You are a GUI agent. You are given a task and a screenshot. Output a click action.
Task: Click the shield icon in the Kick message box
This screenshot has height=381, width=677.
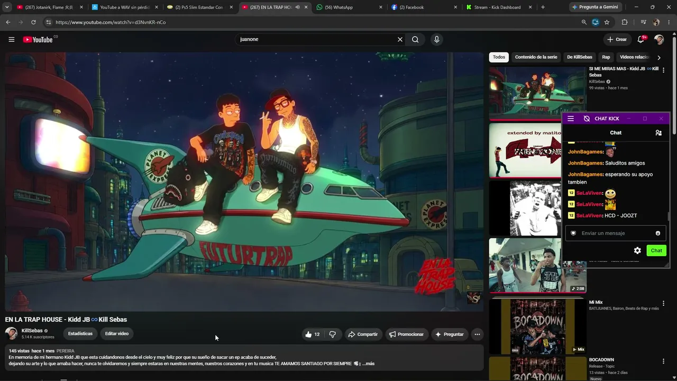point(573,233)
